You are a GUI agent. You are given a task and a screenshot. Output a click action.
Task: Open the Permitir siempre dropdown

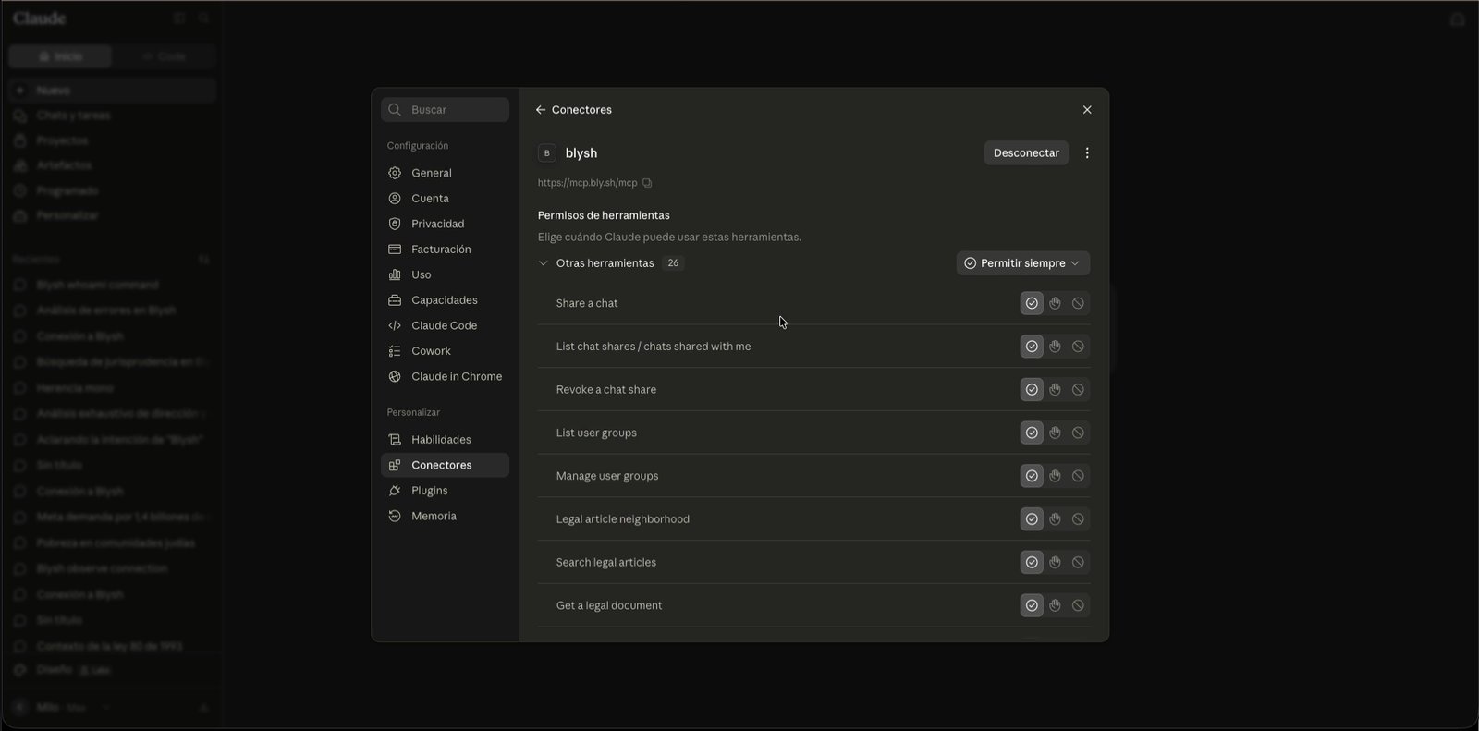1022,263
